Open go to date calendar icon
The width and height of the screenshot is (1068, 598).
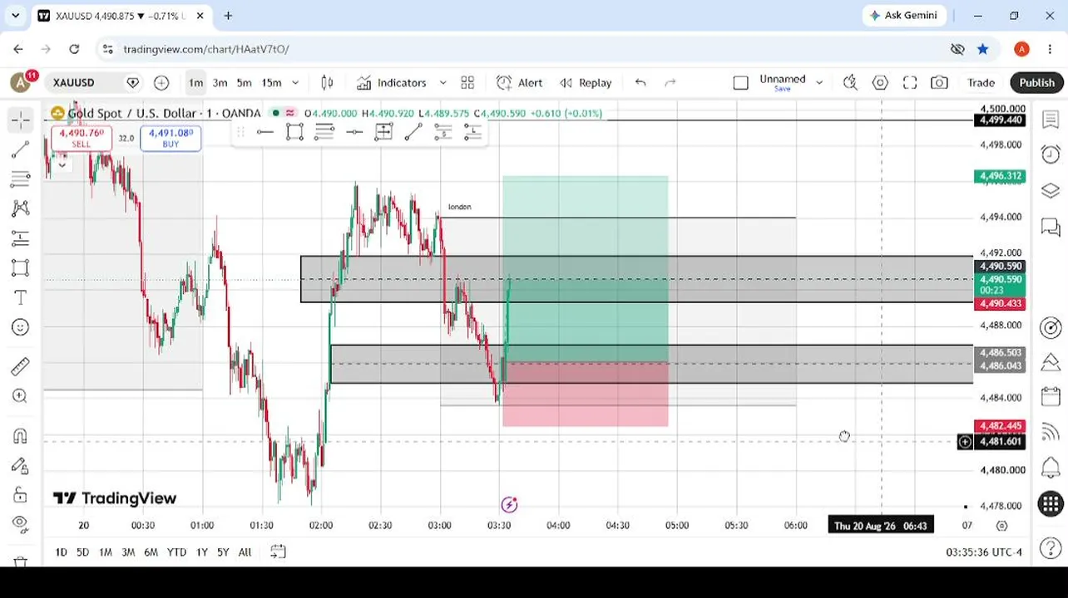pyautogui.click(x=278, y=551)
